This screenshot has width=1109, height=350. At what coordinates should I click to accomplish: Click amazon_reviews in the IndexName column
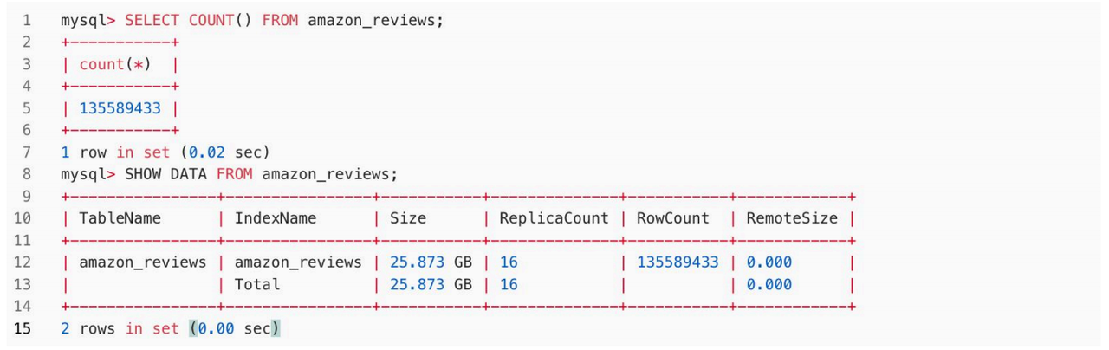click(x=298, y=262)
